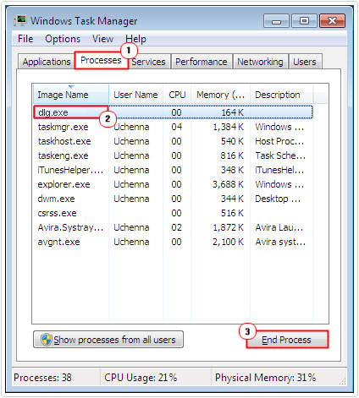The width and height of the screenshot is (359, 398).
Task: Open the Options menu
Action: (63, 39)
